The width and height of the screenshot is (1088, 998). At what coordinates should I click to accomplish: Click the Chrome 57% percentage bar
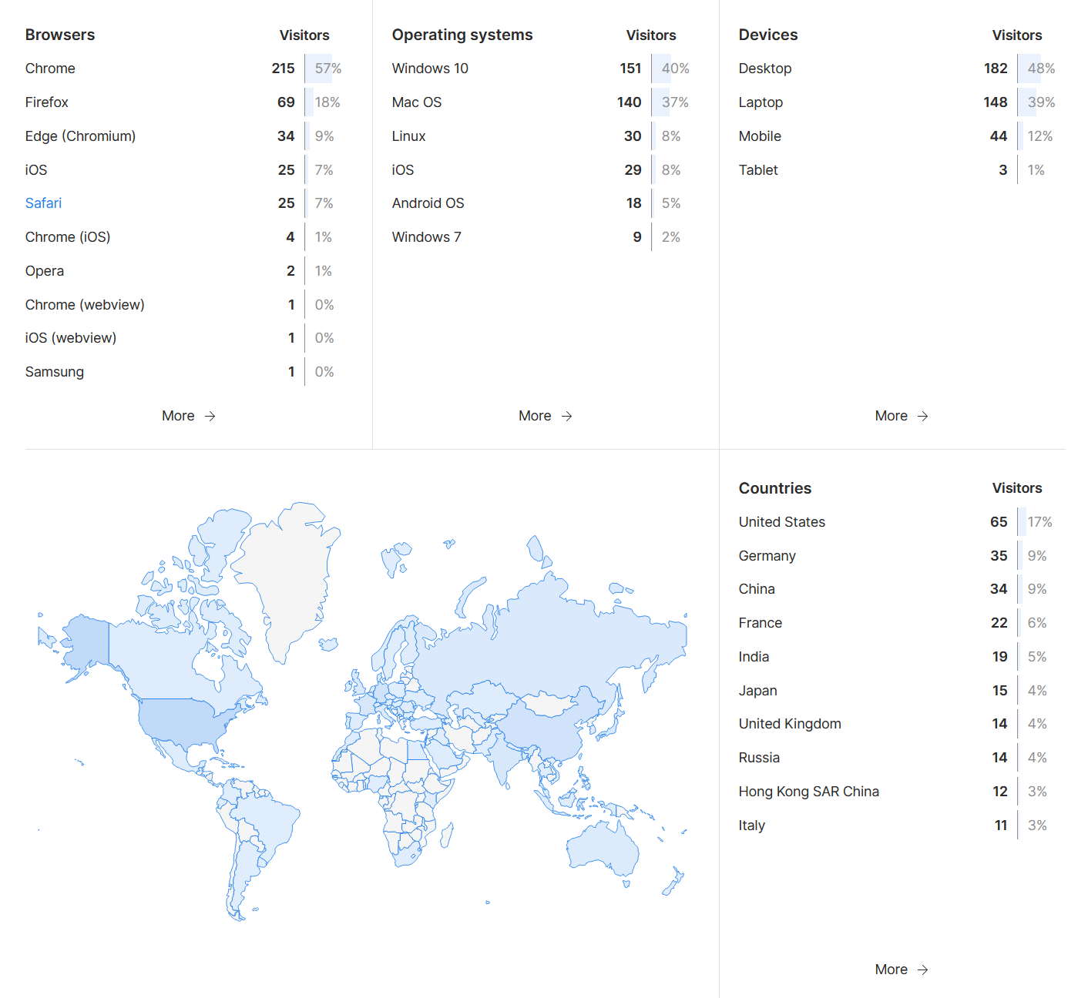pyautogui.click(x=324, y=69)
